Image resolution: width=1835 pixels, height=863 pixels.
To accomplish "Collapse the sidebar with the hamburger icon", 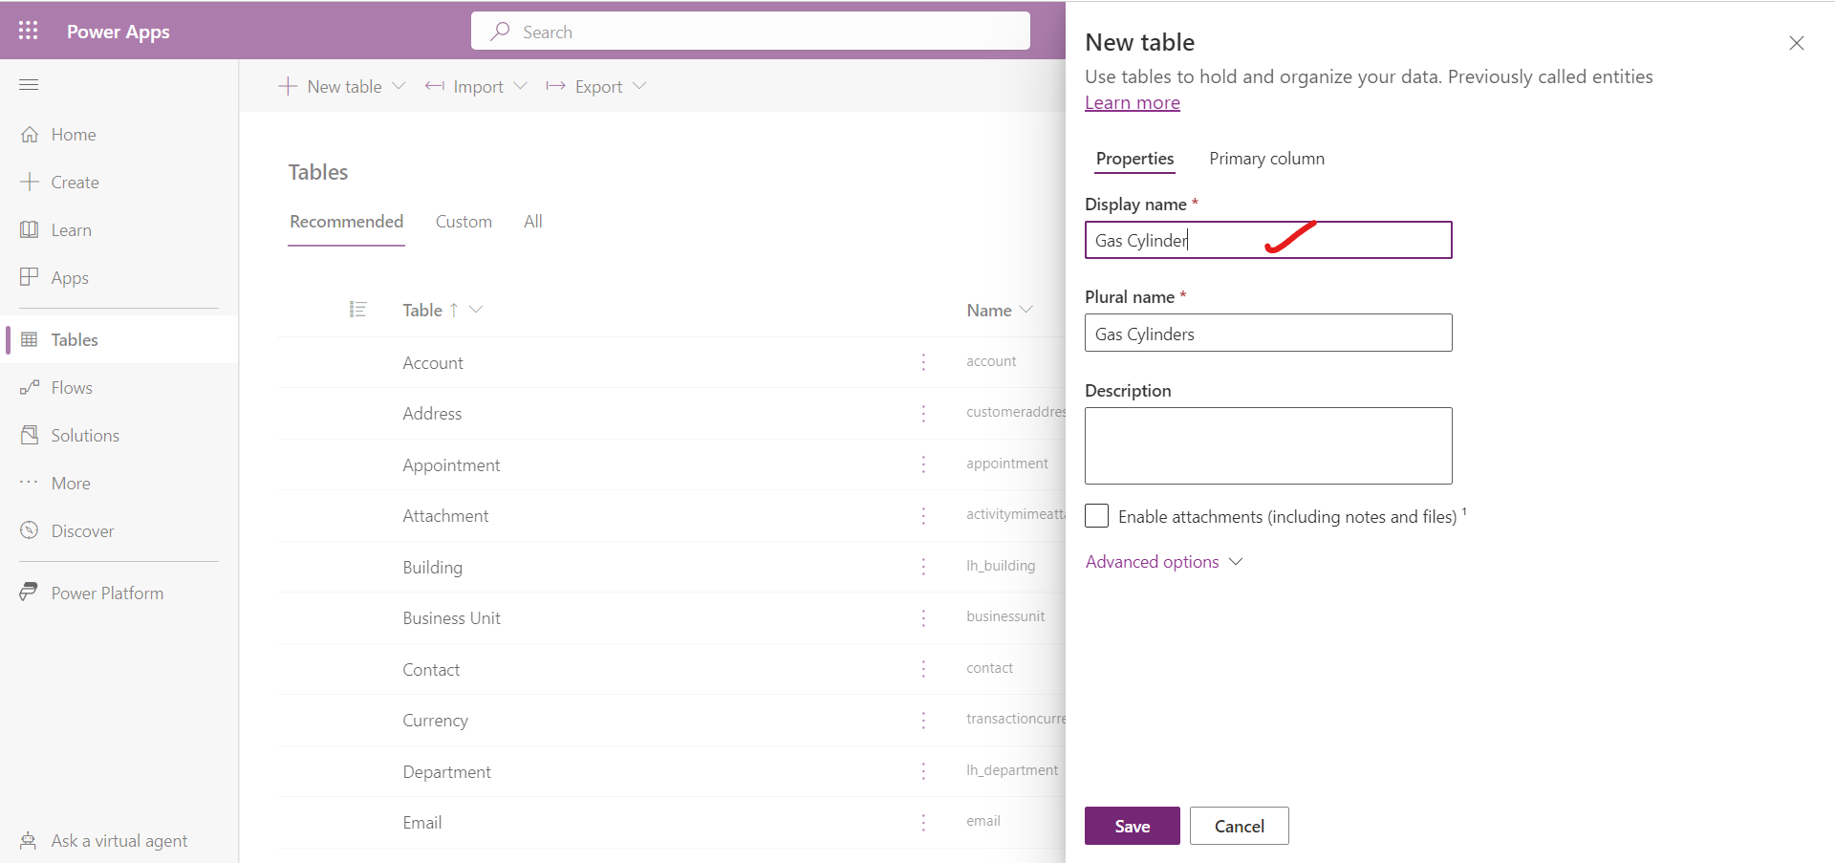I will click(29, 84).
